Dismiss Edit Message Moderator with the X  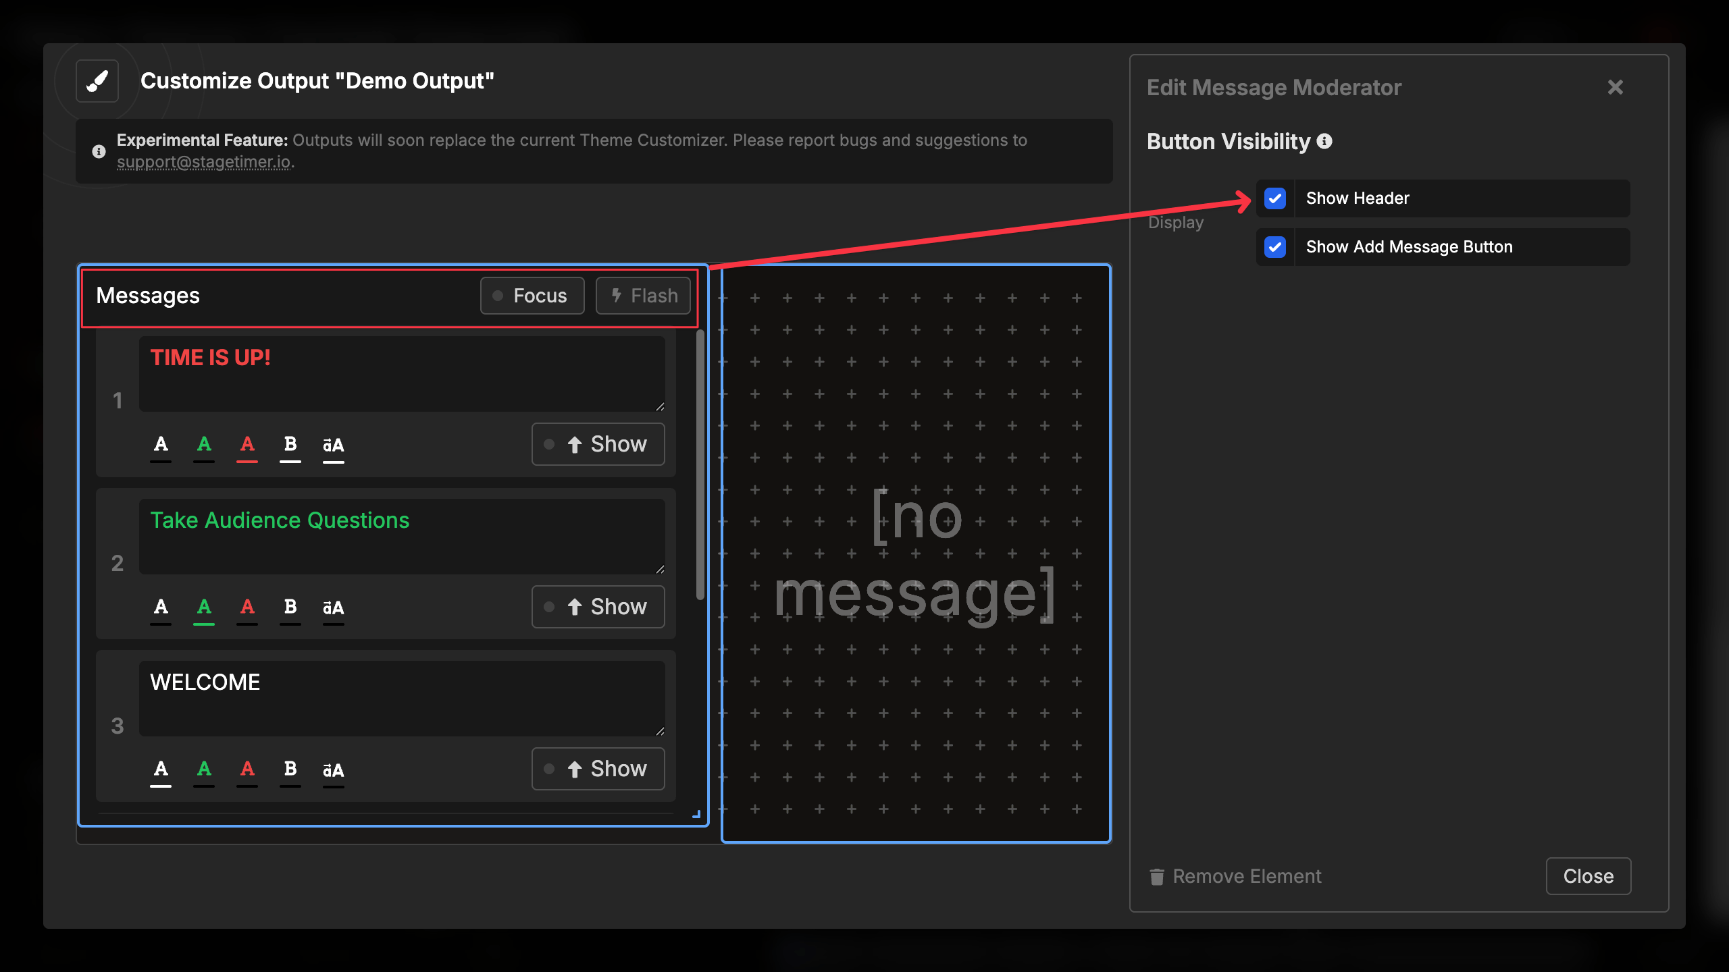click(1615, 86)
